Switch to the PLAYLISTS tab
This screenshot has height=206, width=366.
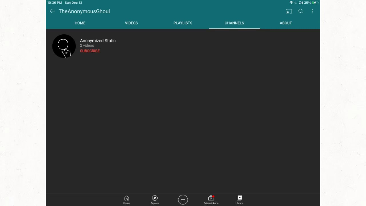[183, 23]
